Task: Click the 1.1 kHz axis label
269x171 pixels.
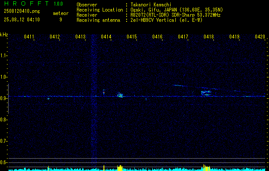Action: click(x=3, y=56)
